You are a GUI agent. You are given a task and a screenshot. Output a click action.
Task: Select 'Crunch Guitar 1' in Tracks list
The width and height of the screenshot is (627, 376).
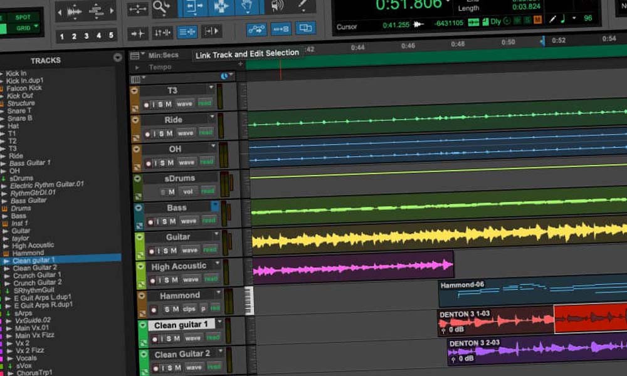[x=37, y=275]
